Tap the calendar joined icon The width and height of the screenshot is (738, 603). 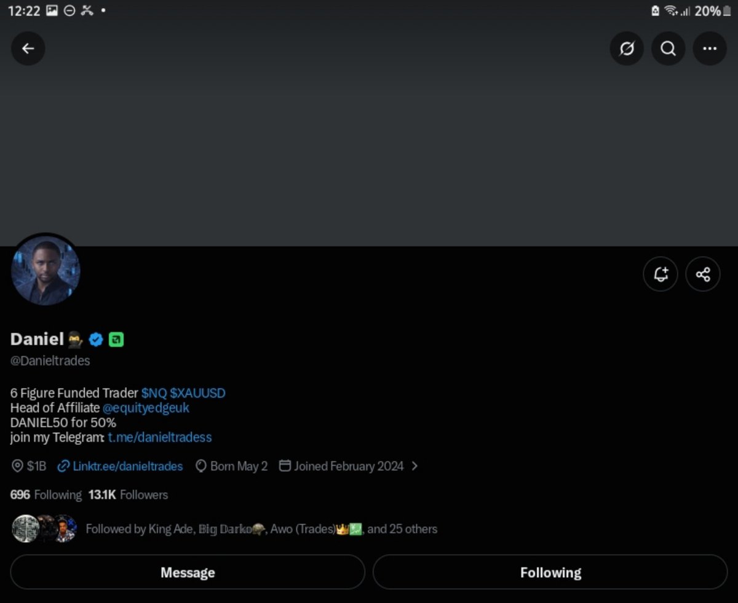285,465
